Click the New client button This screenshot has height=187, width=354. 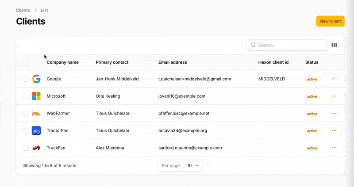(330, 21)
